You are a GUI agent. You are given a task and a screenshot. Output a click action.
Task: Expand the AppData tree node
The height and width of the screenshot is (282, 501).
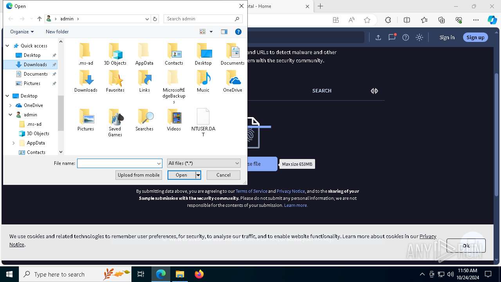tap(14, 143)
